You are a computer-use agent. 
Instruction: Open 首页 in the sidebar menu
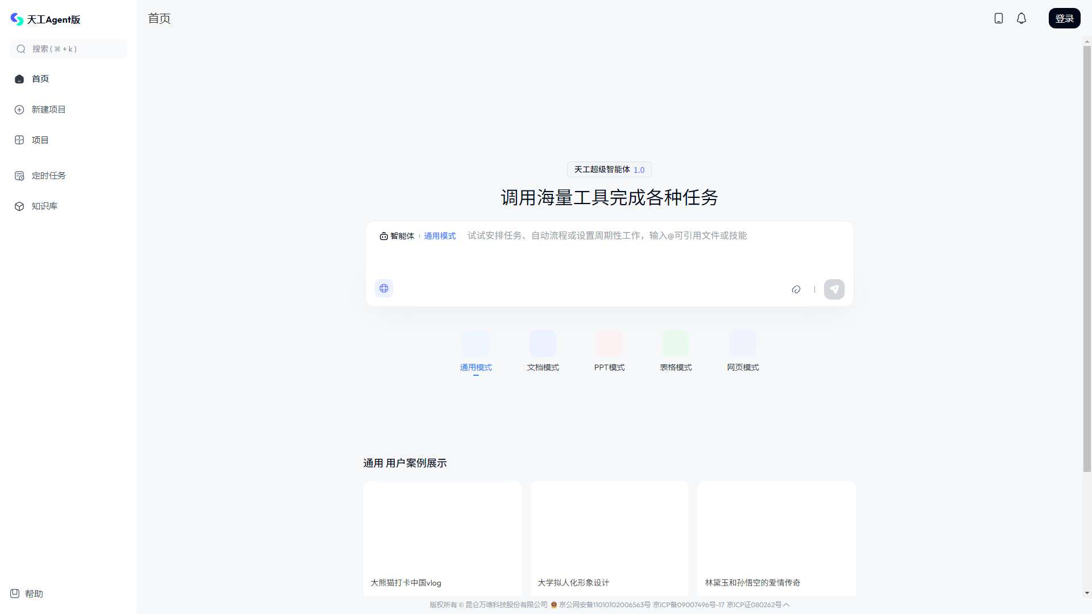point(68,79)
